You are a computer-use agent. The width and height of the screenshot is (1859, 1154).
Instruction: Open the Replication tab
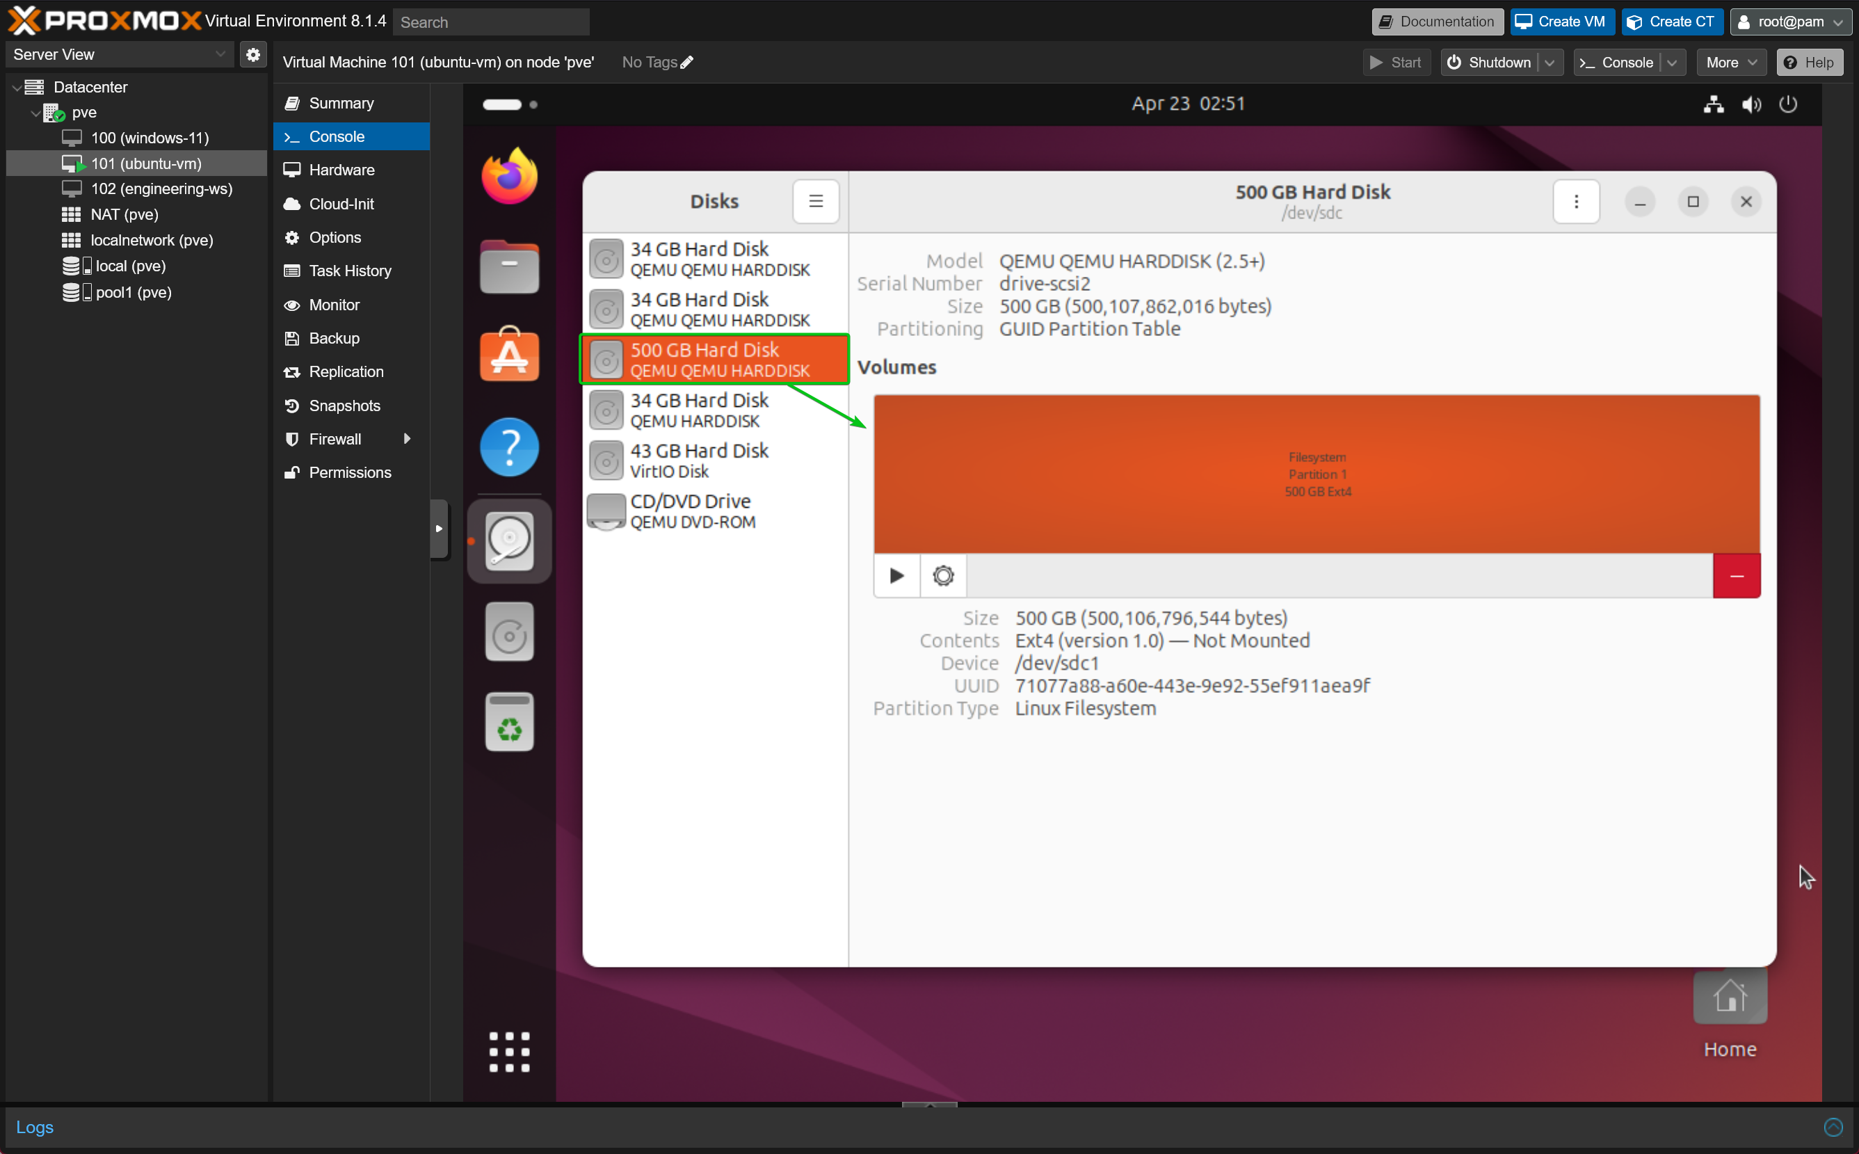coord(351,371)
